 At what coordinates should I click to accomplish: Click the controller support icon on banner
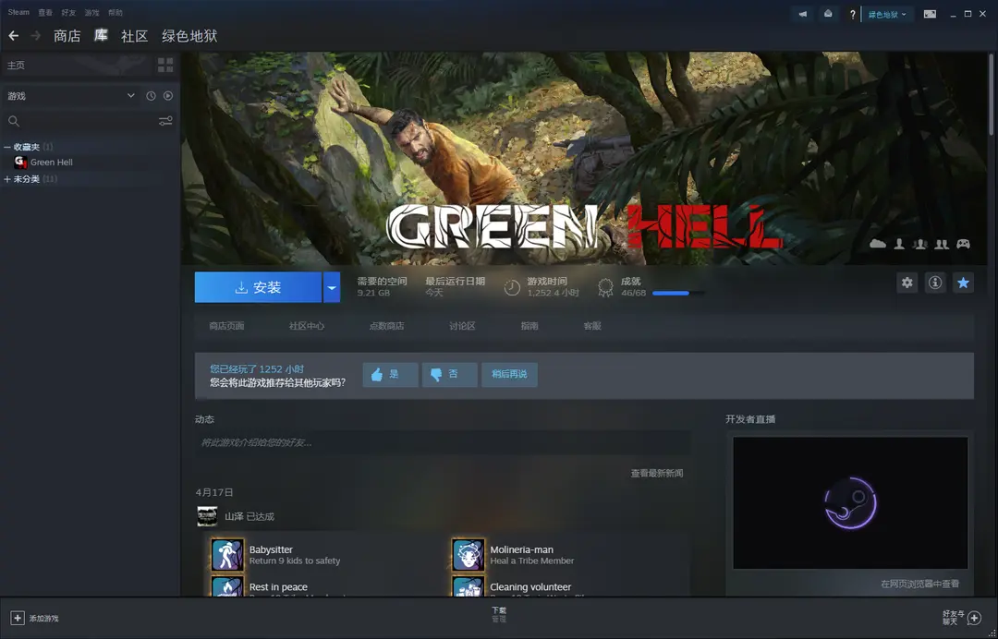click(964, 244)
